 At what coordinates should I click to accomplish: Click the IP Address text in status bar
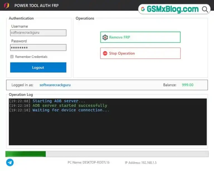(140, 163)
